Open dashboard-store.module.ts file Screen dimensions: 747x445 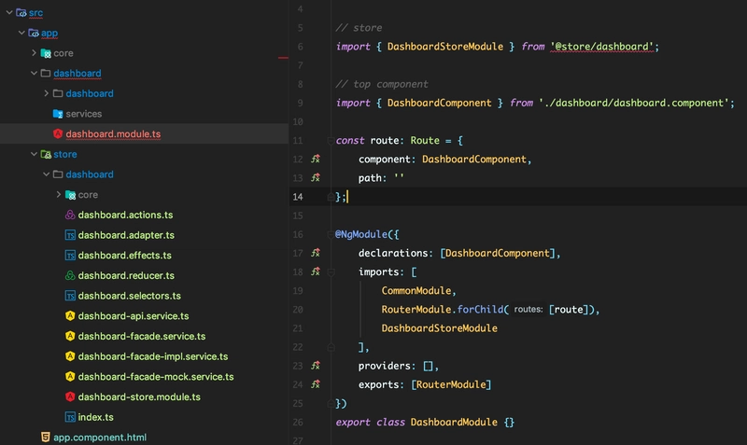(139, 396)
